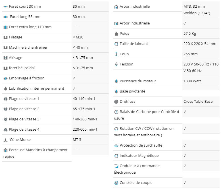Click the Taille de laimant magnet icon
Viewport: 221px width, 189px height.
116,44
